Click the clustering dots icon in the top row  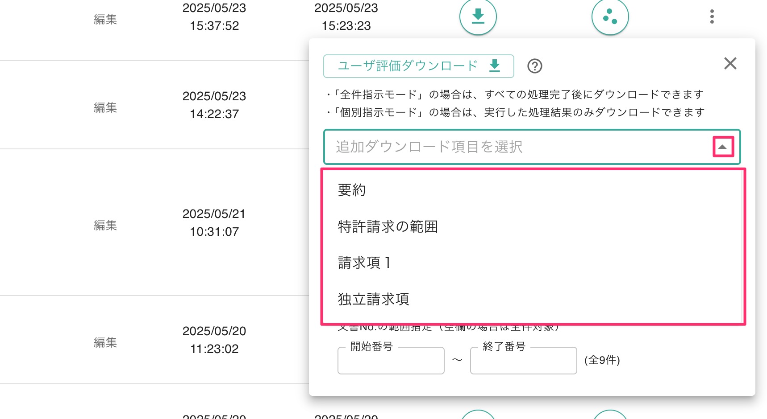[x=610, y=17]
